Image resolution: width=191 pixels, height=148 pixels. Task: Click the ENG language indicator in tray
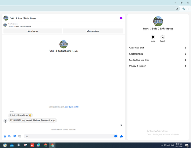point(172,145)
